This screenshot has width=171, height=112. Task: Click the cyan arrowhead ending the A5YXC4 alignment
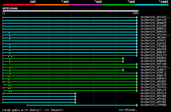click(76, 94)
